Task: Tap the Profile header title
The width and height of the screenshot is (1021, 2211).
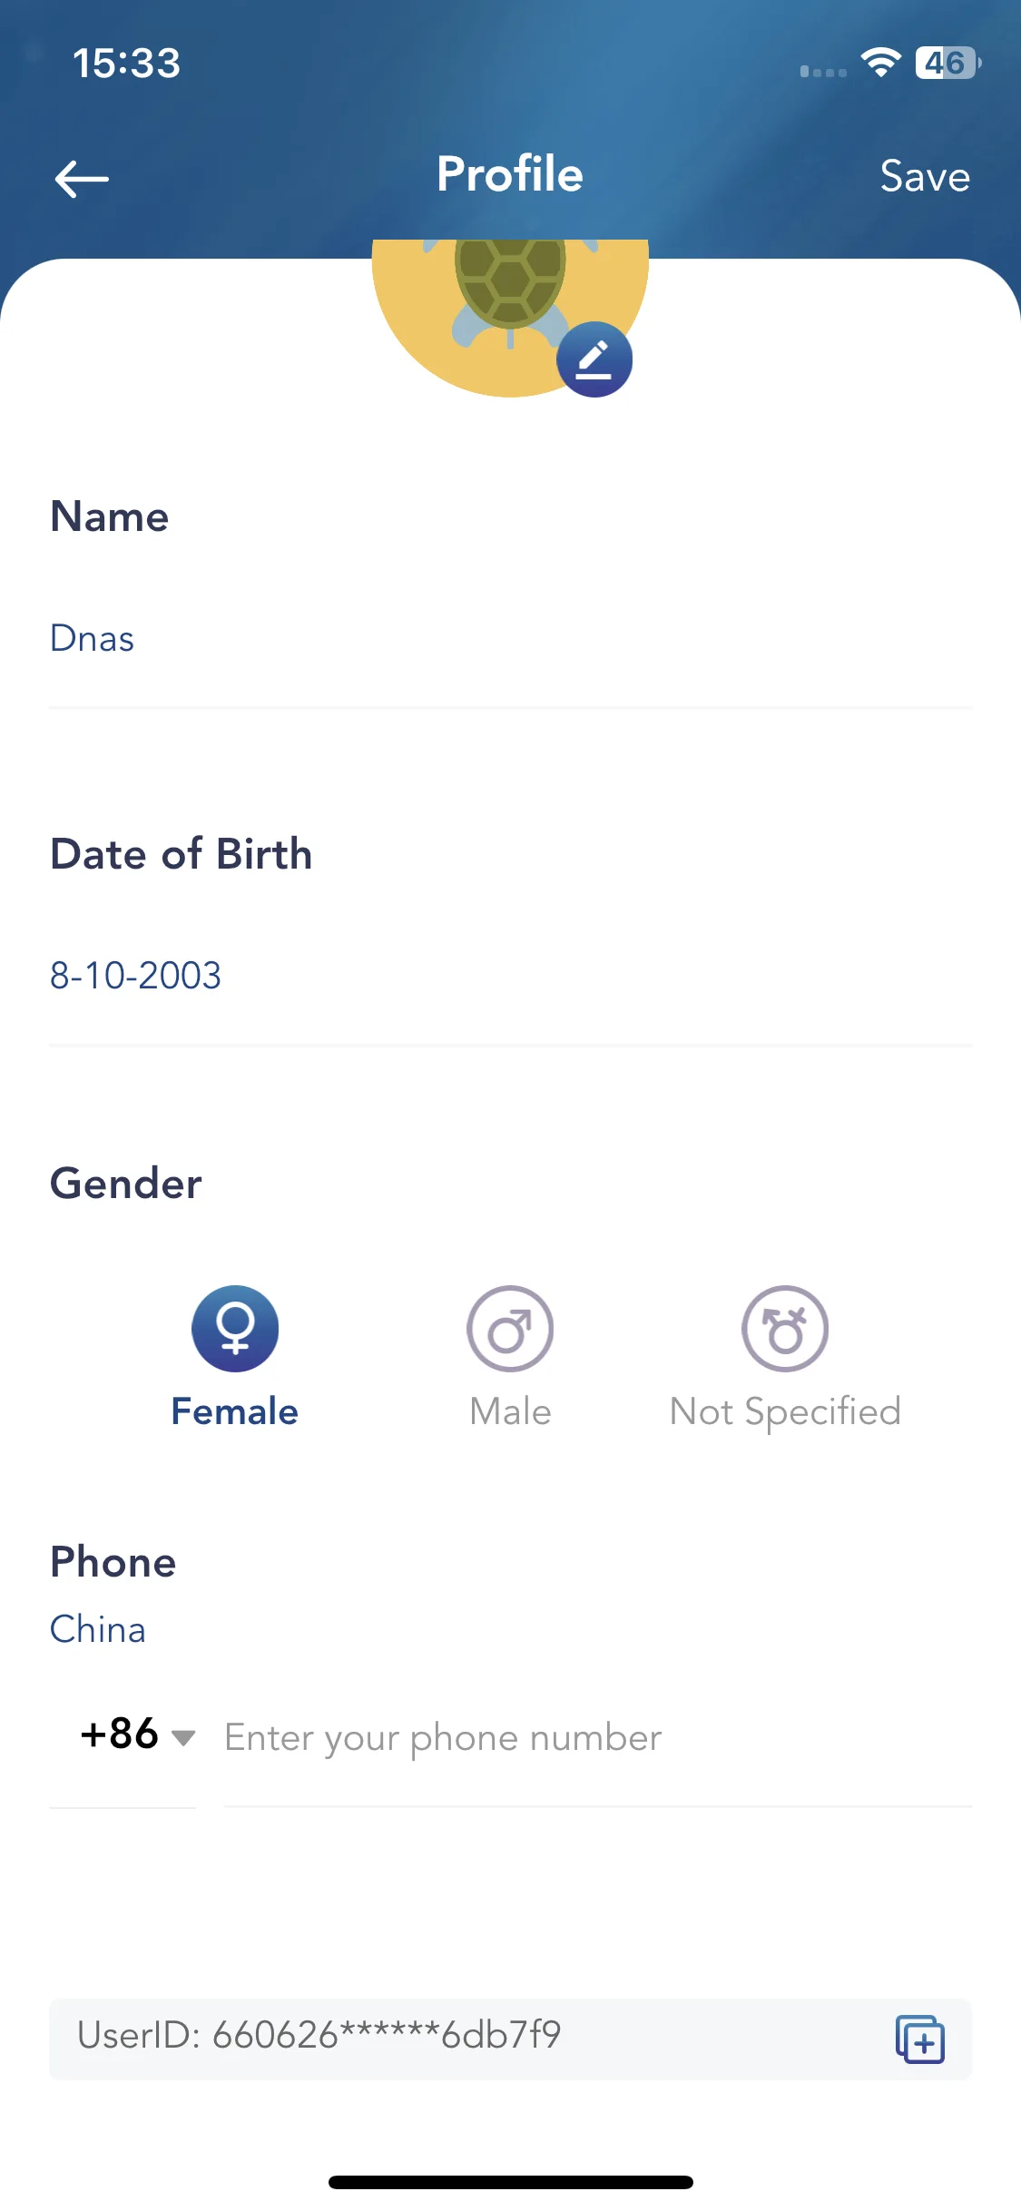Action: (x=510, y=174)
